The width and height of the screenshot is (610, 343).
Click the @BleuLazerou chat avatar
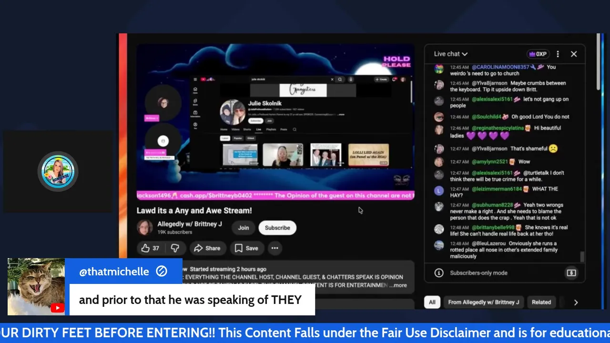pos(439,245)
